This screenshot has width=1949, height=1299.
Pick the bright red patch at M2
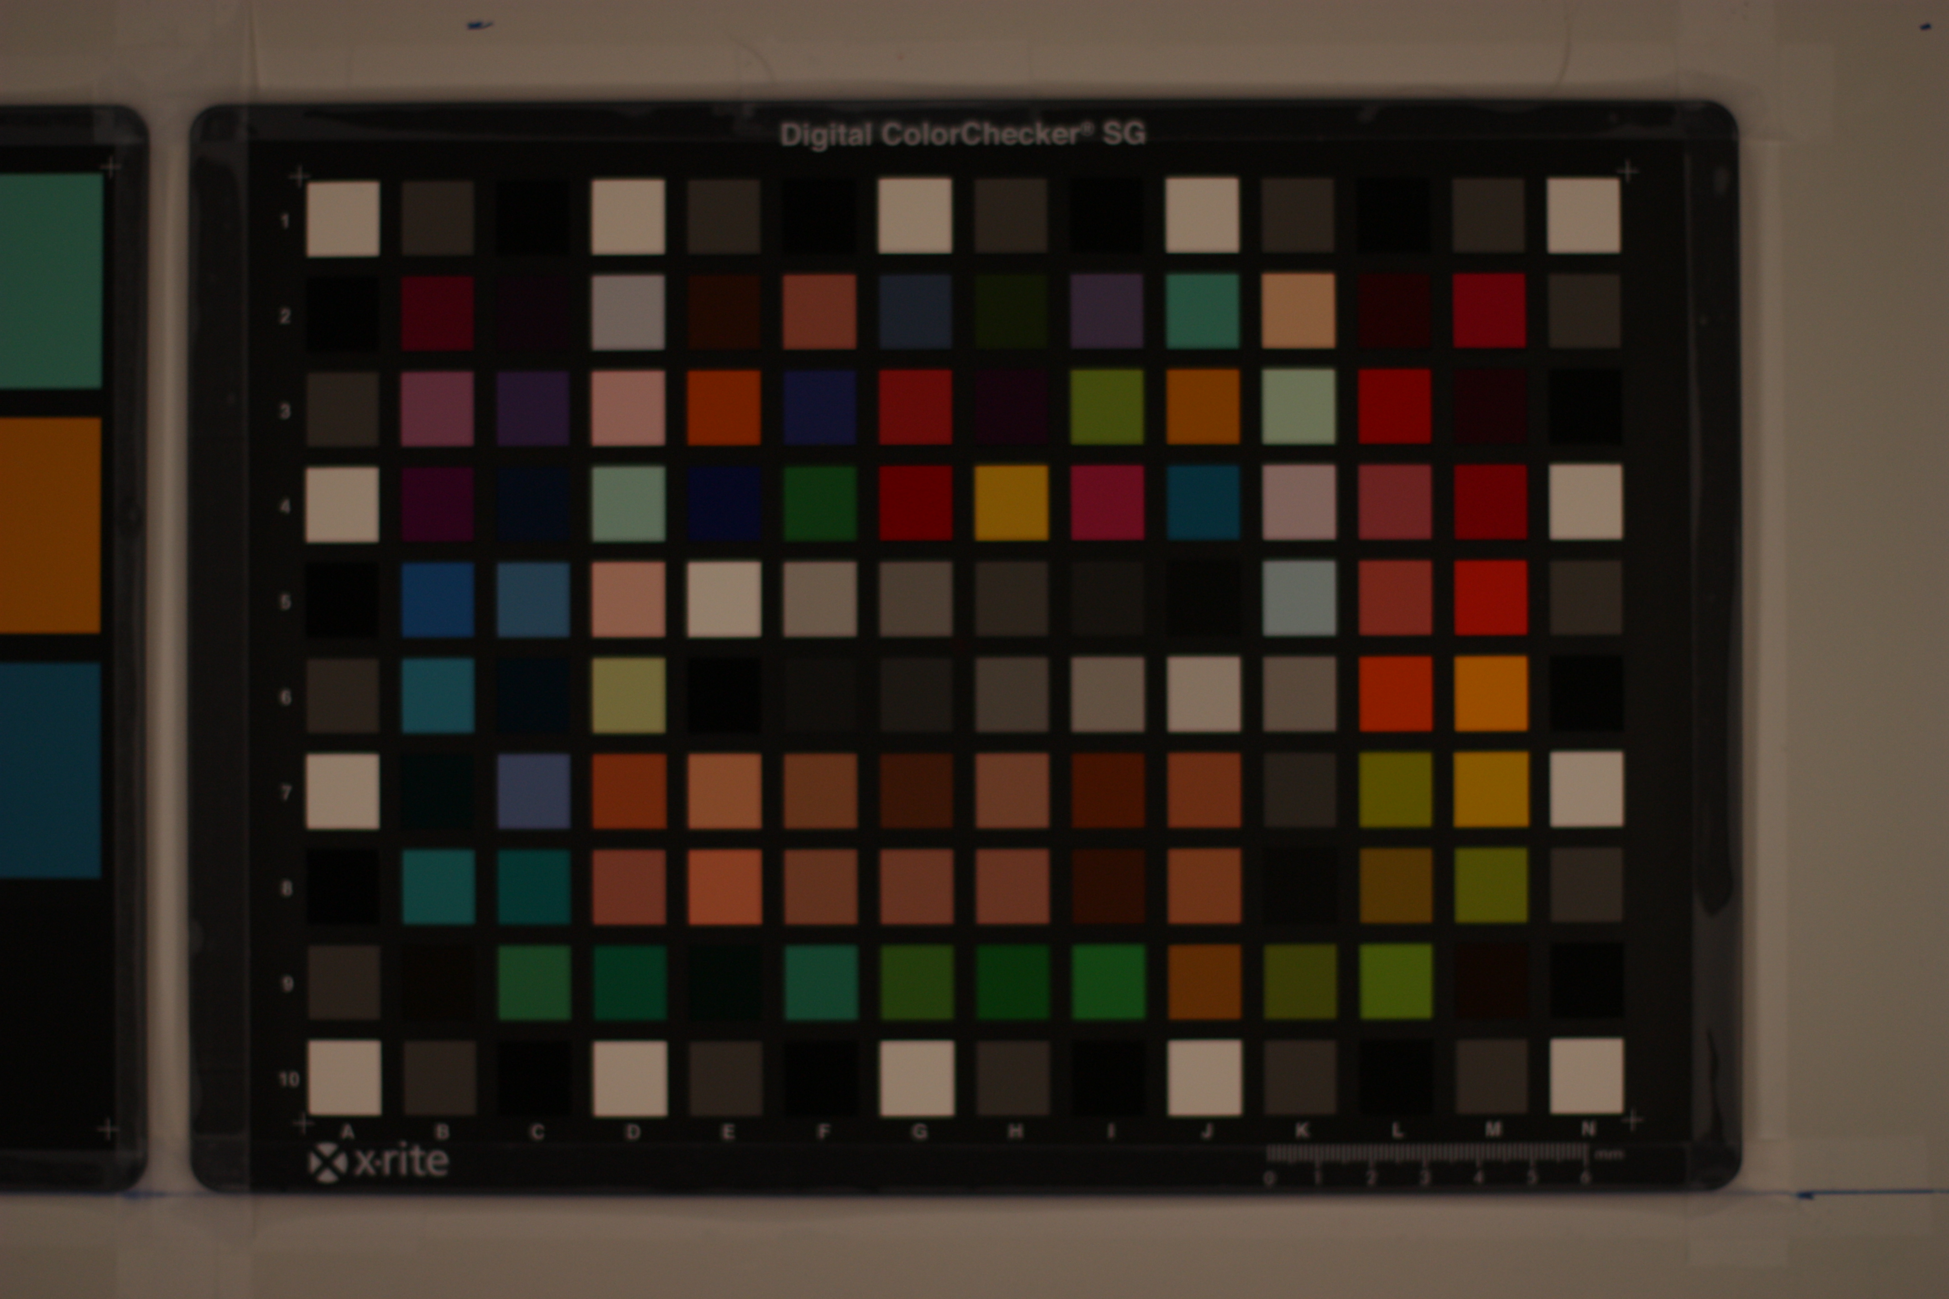(x=1489, y=311)
